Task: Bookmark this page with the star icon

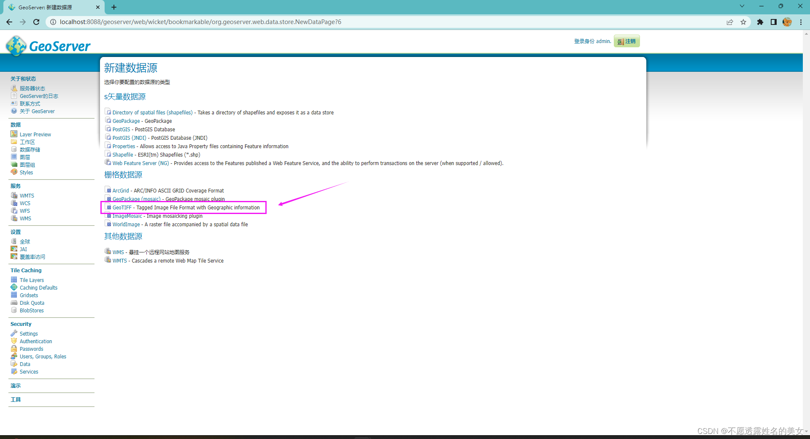Action: pyautogui.click(x=743, y=22)
